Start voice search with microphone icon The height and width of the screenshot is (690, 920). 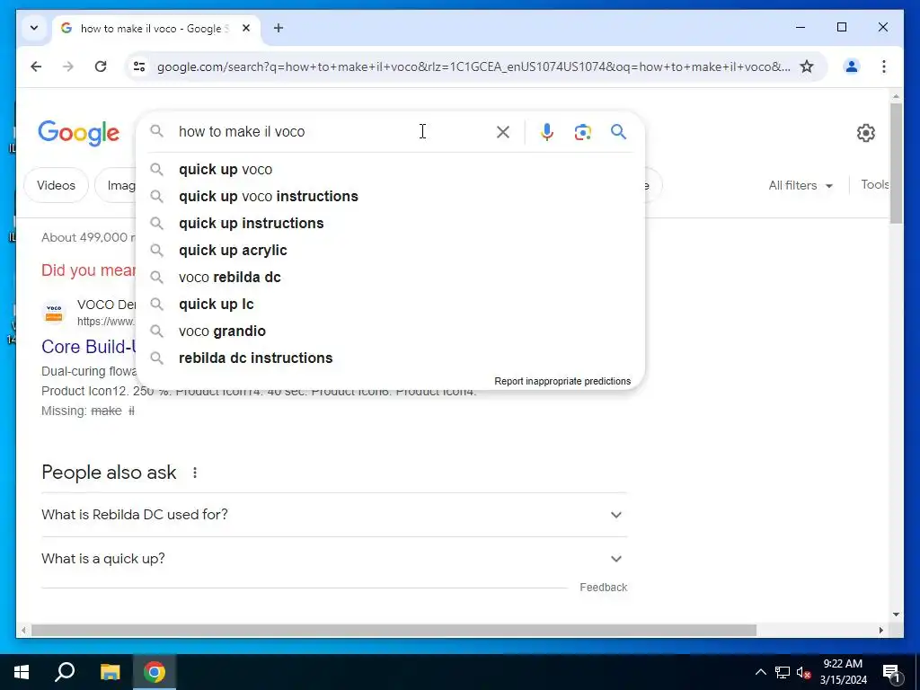pos(547,132)
